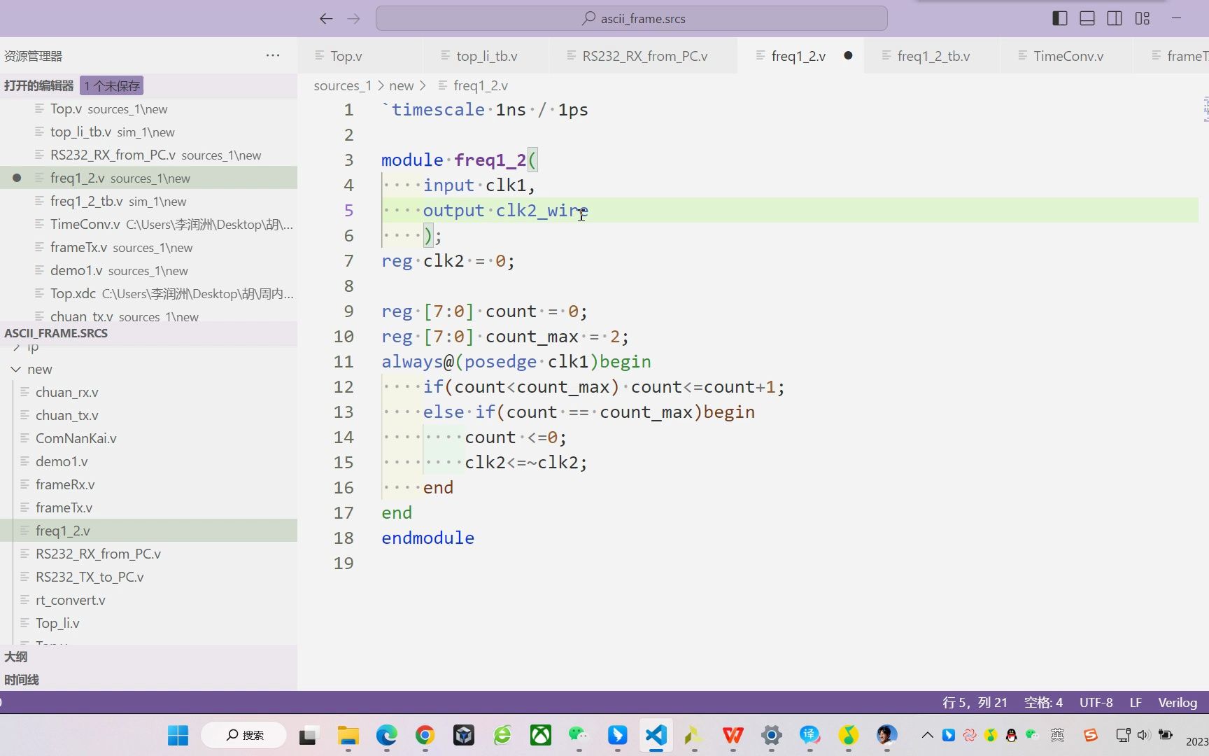Open demo1.v in open editors
This screenshot has height=756, width=1209.
tap(148, 270)
